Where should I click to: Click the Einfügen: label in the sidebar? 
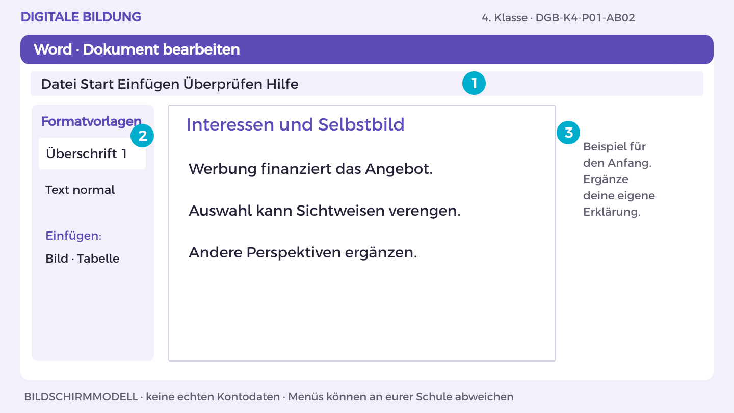tap(73, 236)
